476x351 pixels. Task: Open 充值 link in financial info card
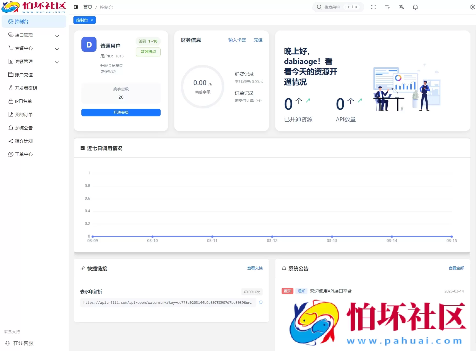click(x=258, y=40)
